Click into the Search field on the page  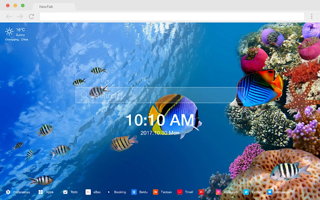pos(160,95)
